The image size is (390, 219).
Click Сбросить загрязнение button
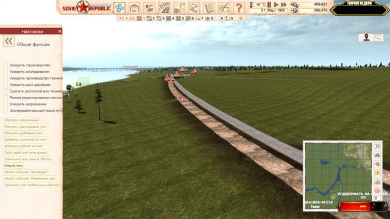21,120
